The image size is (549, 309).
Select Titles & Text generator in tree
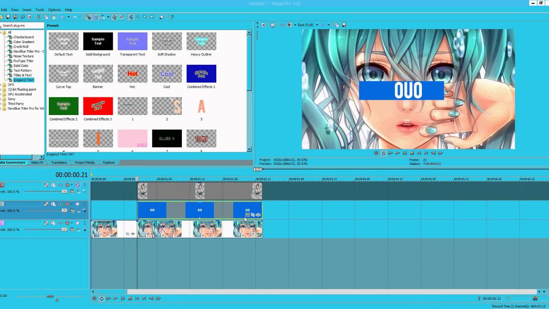[22, 75]
